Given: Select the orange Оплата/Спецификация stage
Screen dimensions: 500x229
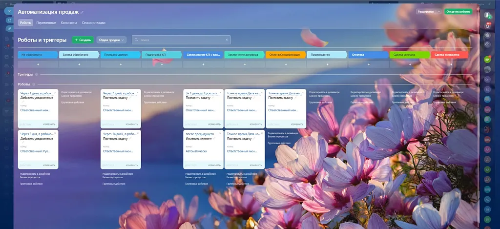Looking at the screenshot, I should pos(286,55).
